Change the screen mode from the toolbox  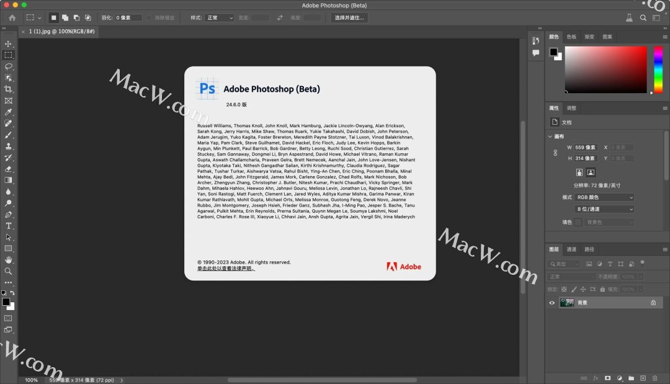pyautogui.click(x=8, y=330)
